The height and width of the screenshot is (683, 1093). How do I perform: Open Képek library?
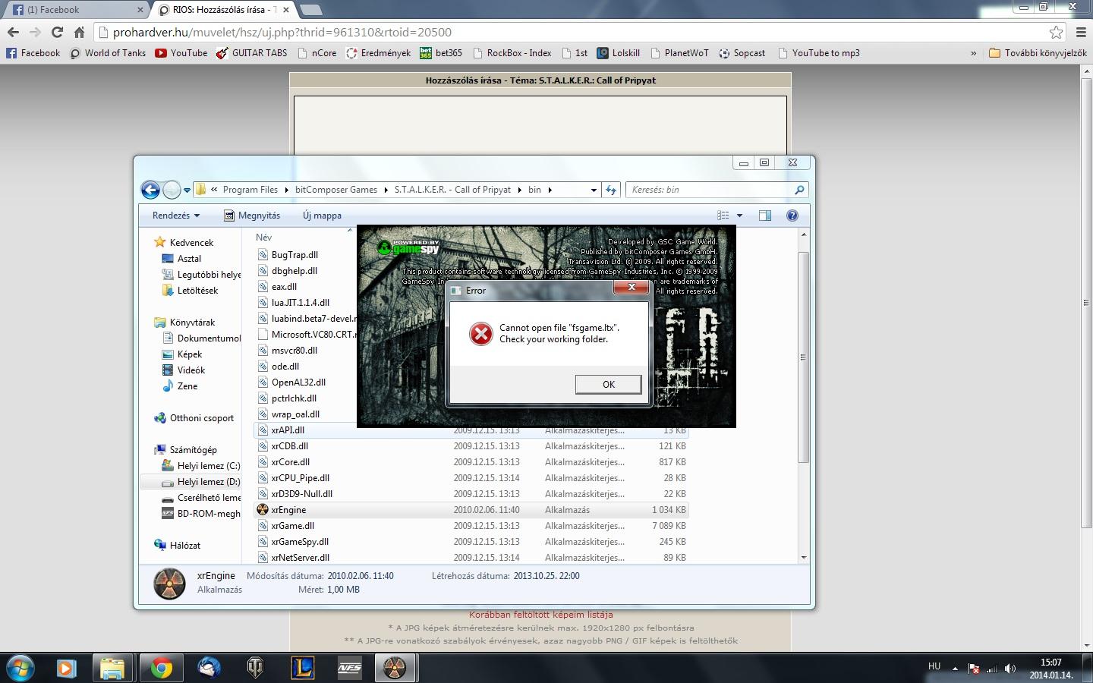point(182,354)
